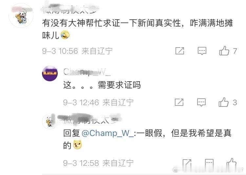Tap the doge emoji in bottom reply
The width and height of the screenshot is (246, 175).
77,145
